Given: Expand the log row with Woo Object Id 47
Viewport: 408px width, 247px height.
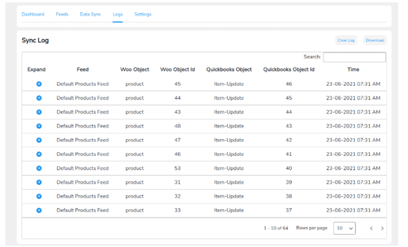Looking at the screenshot, I should [39, 140].
